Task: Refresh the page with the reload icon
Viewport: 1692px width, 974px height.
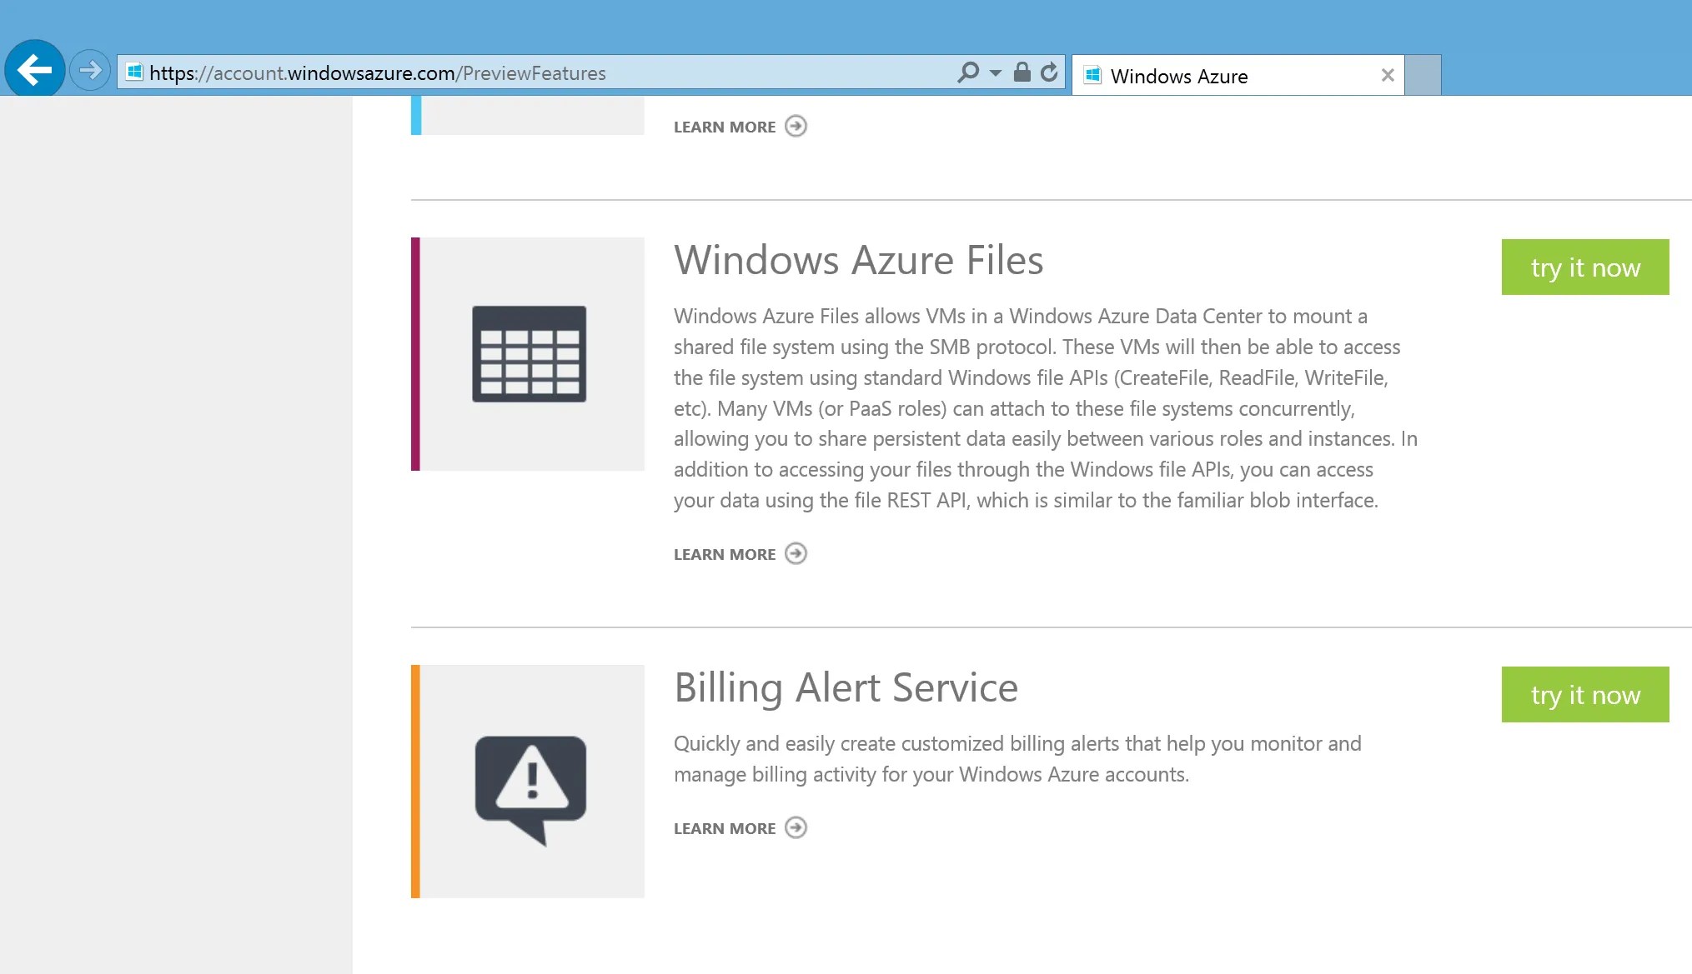Action: point(1049,72)
